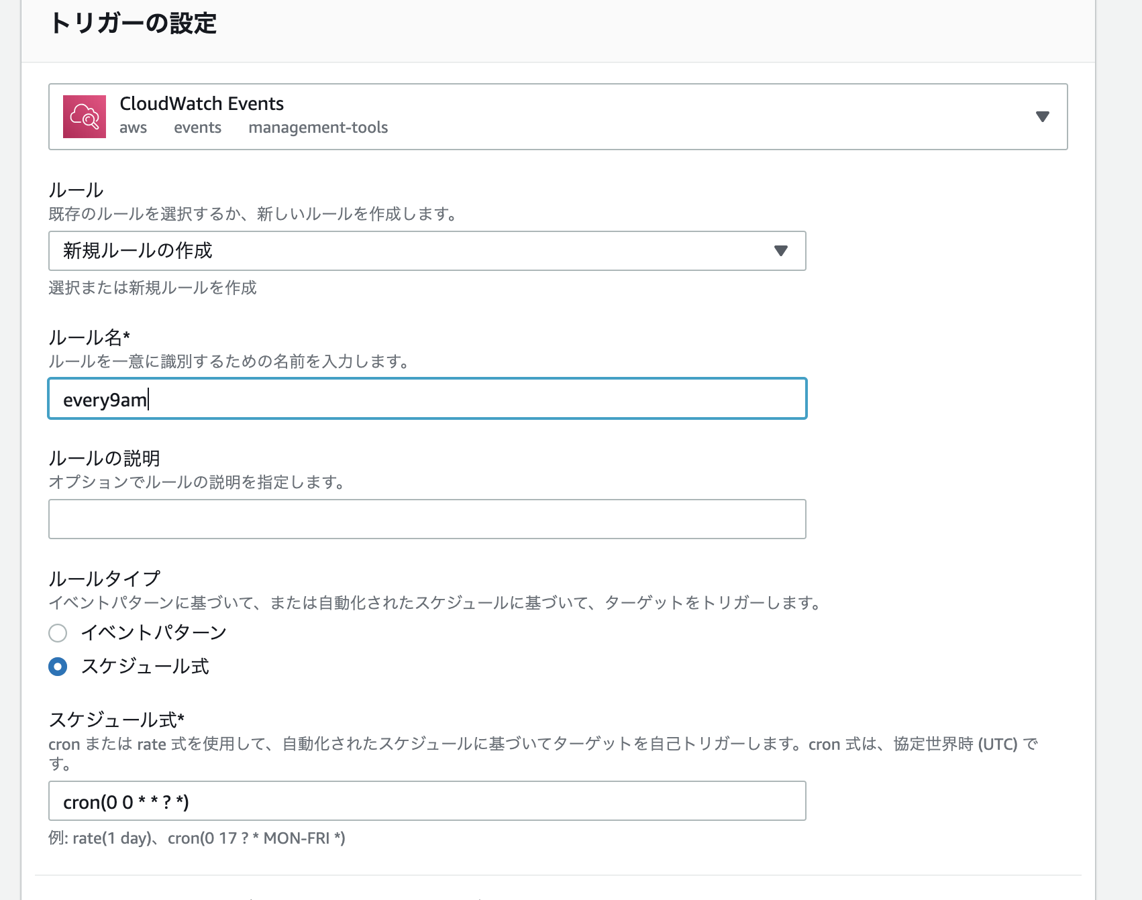Screen dimensions: 1142x900
Task: Focus the ルール名 field containing every9am
Action: (427, 399)
